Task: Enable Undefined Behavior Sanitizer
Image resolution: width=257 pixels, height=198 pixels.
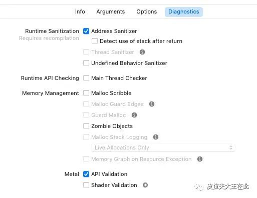Action: 86,63
